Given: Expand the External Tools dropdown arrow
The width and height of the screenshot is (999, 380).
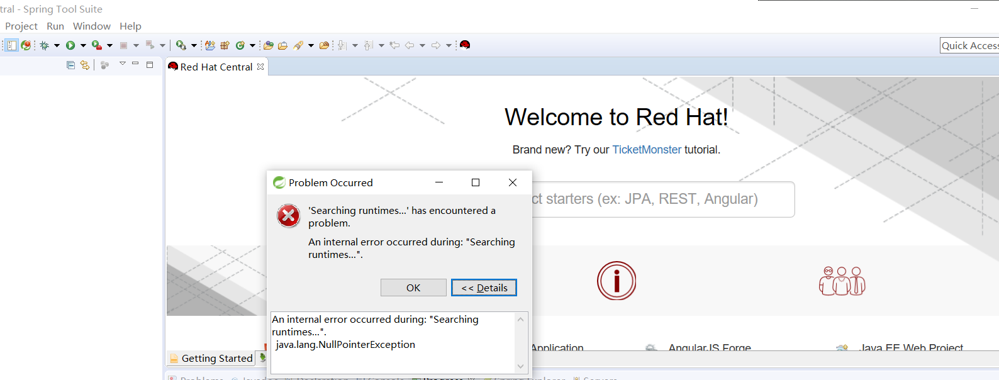Looking at the screenshot, I should click(x=110, y=45).
